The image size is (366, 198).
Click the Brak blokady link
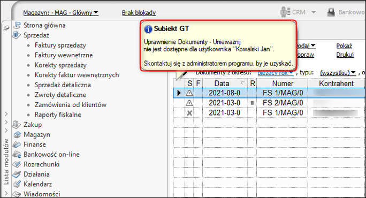coord(139,13)
